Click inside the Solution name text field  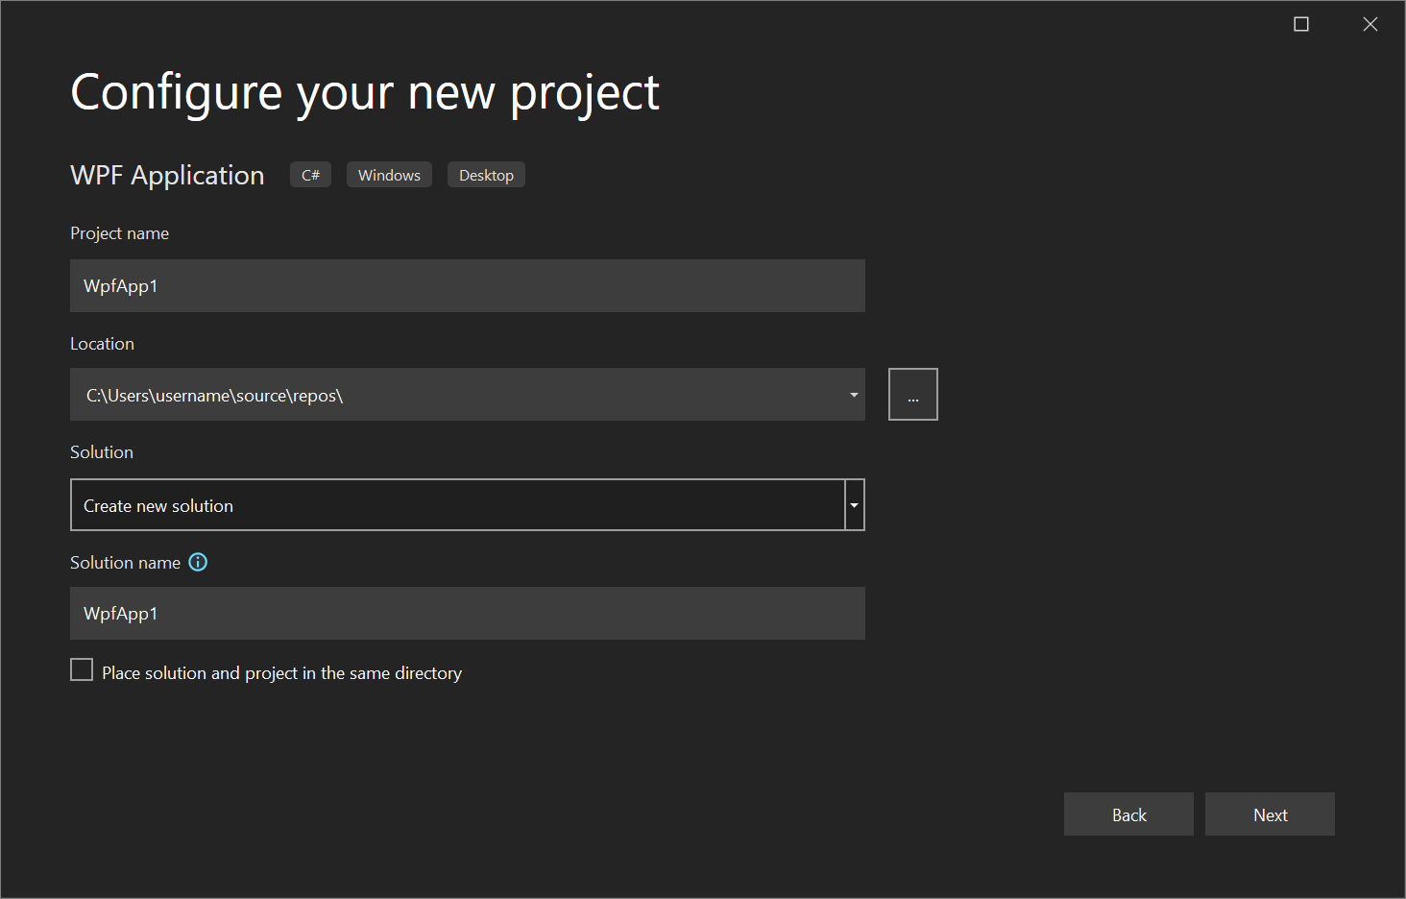(x=467, y=613)
